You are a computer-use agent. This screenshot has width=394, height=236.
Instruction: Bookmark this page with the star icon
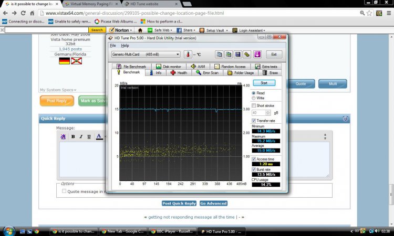click(369, 13)
